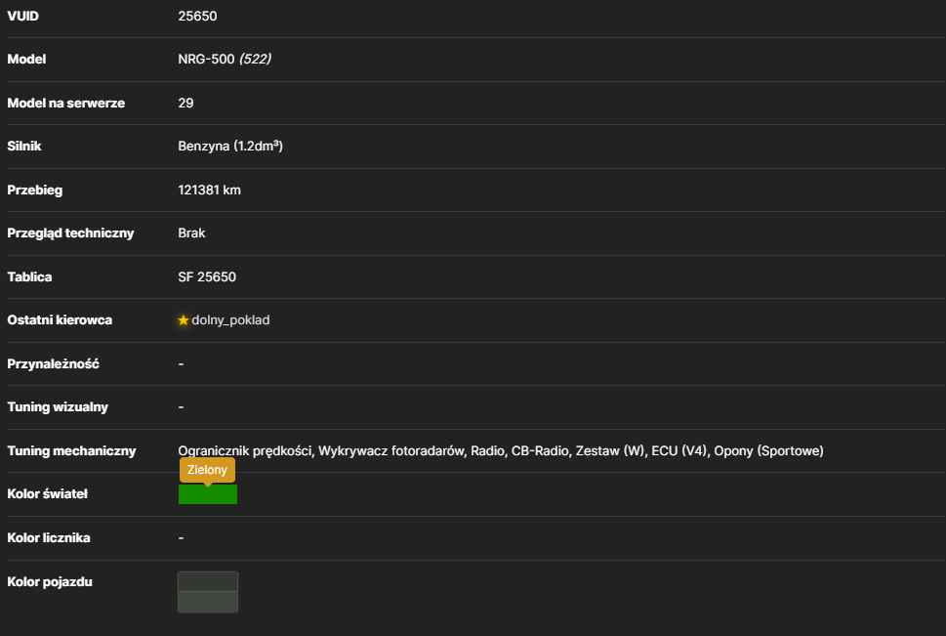946x636 pixels.
Task: Click the Tuning mechaniczny row label
Action: [72, 451]
